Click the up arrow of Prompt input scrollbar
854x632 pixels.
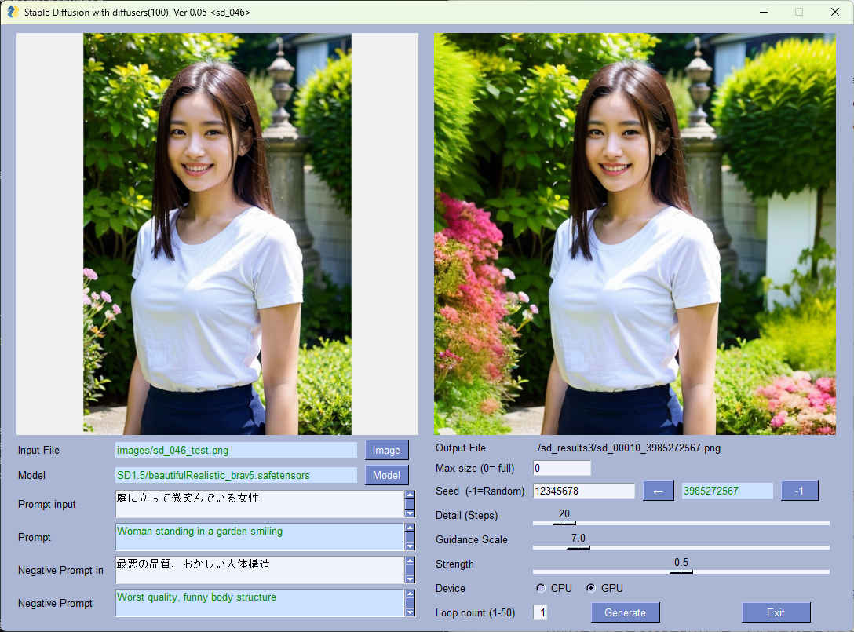pos(410,495)
